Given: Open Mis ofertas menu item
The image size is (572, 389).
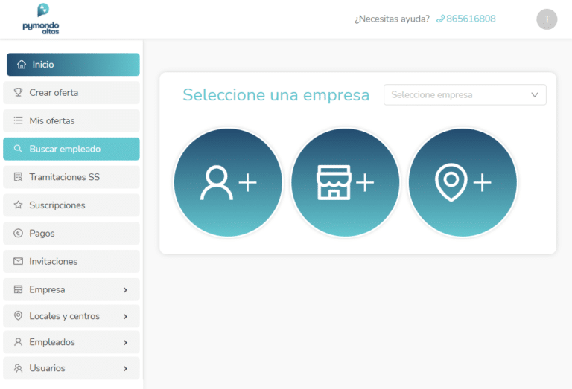Looking at the screenshot, I should tap(71, 120).
